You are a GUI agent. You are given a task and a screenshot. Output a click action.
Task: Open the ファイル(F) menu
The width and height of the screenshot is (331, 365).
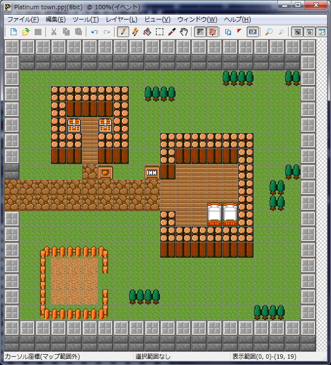pyautogui.click(x=23, y=20)
